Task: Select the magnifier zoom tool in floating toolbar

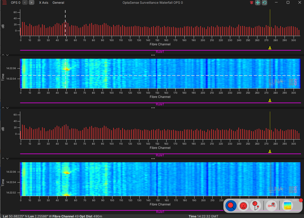Action: pyautogui.click(x=231, y=206)
